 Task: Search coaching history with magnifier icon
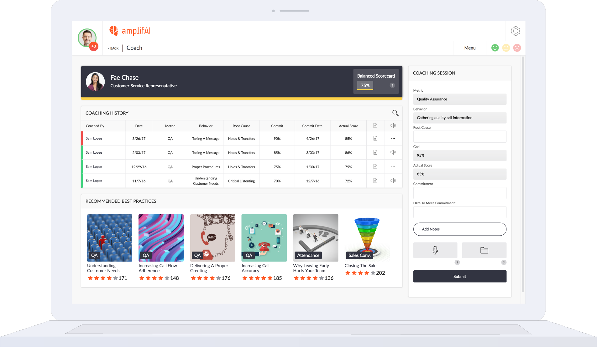395,113
